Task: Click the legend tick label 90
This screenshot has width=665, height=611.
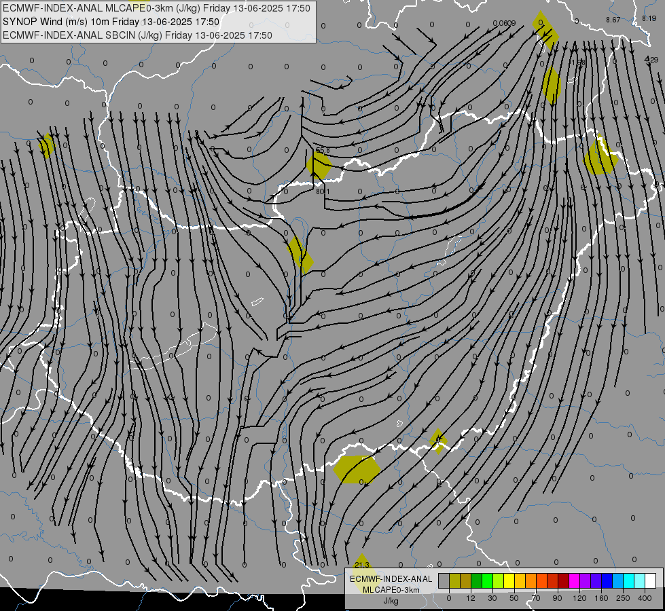Action: (557, 598)
